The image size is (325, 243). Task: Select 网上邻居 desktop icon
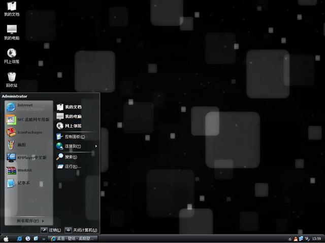point(12,56)
